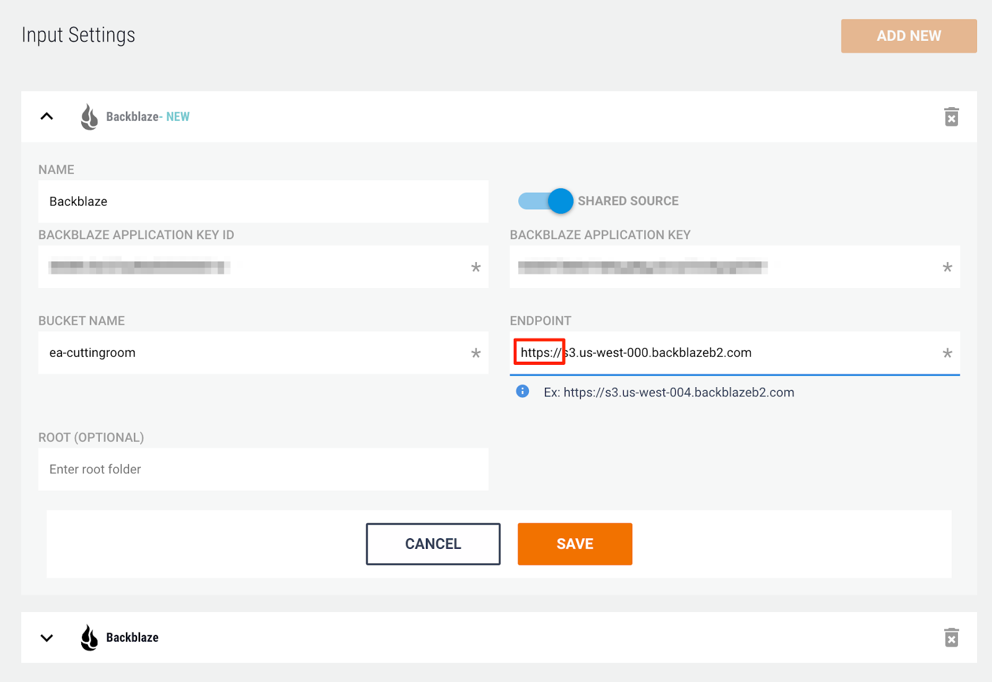This screenshot has height=682, width=992.
Task: Click the info icon beside endpoint example
Action: click(523, 391)
